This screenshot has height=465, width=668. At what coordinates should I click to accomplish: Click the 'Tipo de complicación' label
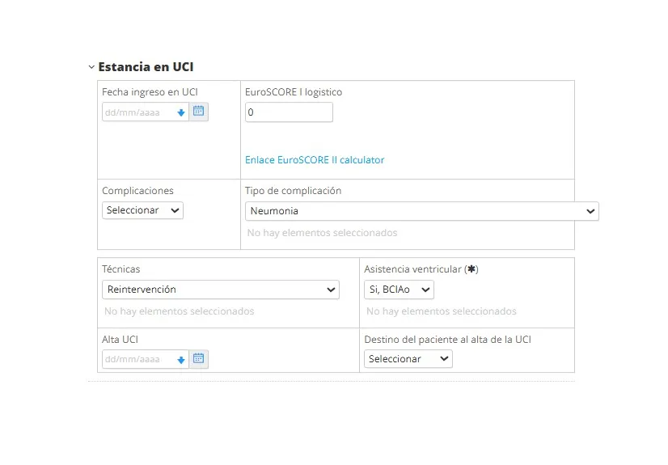[x=293, y=191]
